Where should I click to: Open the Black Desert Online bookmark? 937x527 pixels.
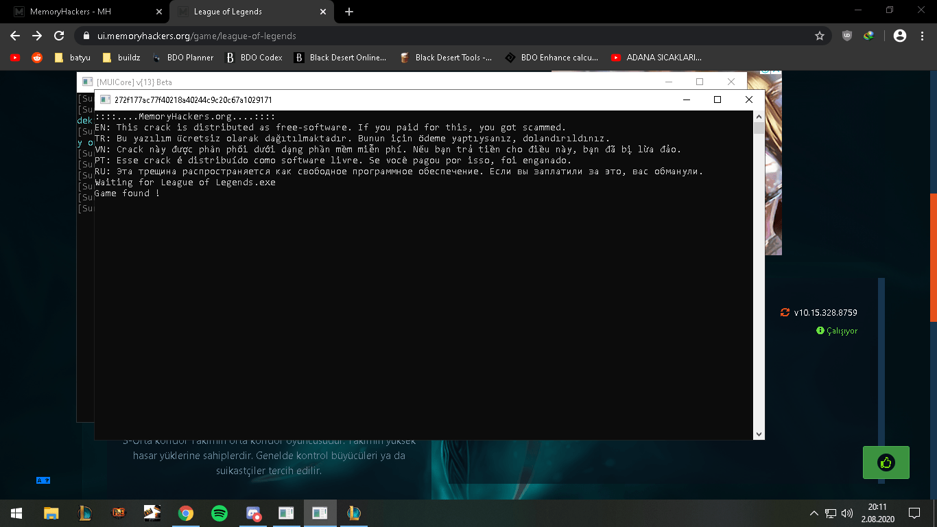pos(340,58)
